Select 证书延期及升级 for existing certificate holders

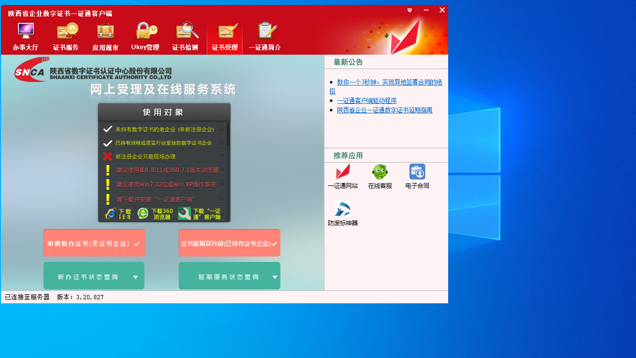coord(229,243)
